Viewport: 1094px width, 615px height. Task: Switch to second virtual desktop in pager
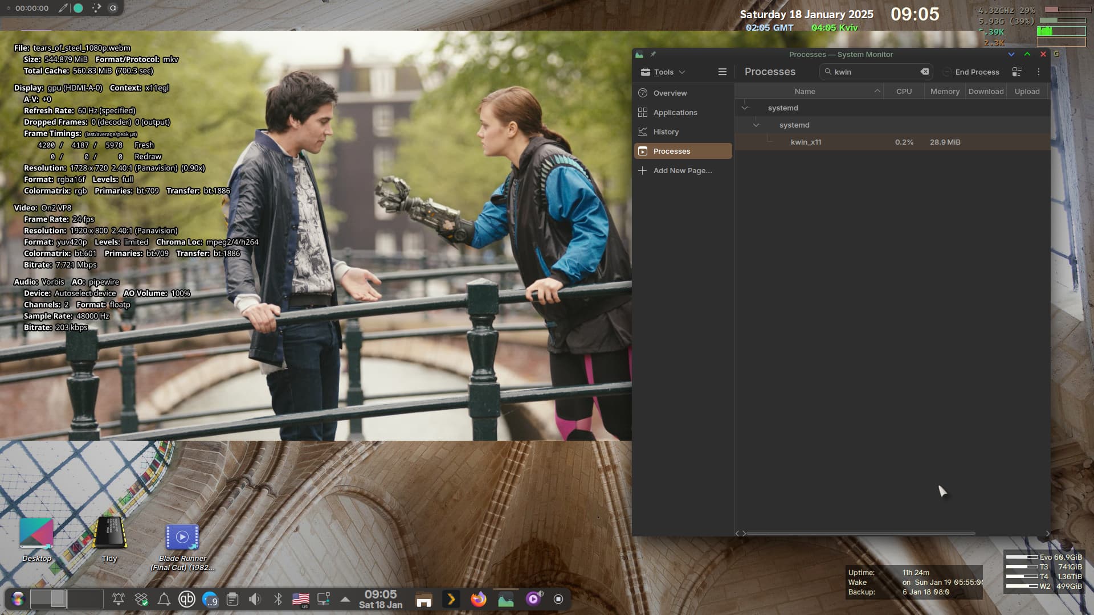tap(85, 599)
